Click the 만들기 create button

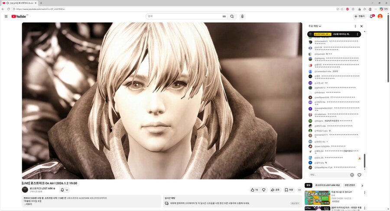pyautogui.click(x=359, y=16)
